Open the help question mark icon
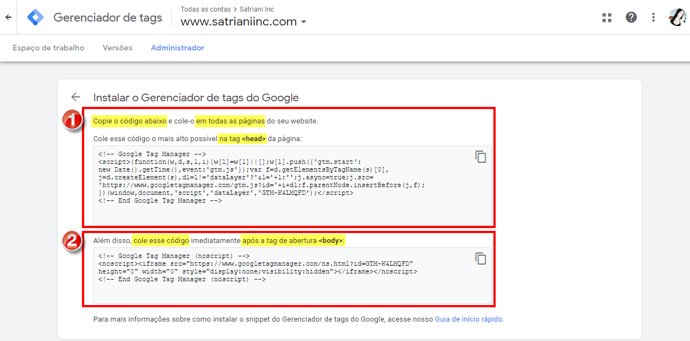 tap(631, 17)
